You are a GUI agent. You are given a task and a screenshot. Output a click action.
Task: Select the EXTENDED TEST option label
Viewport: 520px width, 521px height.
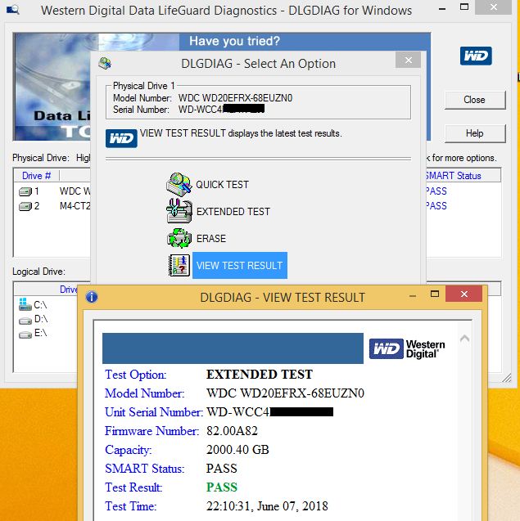point(233,212)
